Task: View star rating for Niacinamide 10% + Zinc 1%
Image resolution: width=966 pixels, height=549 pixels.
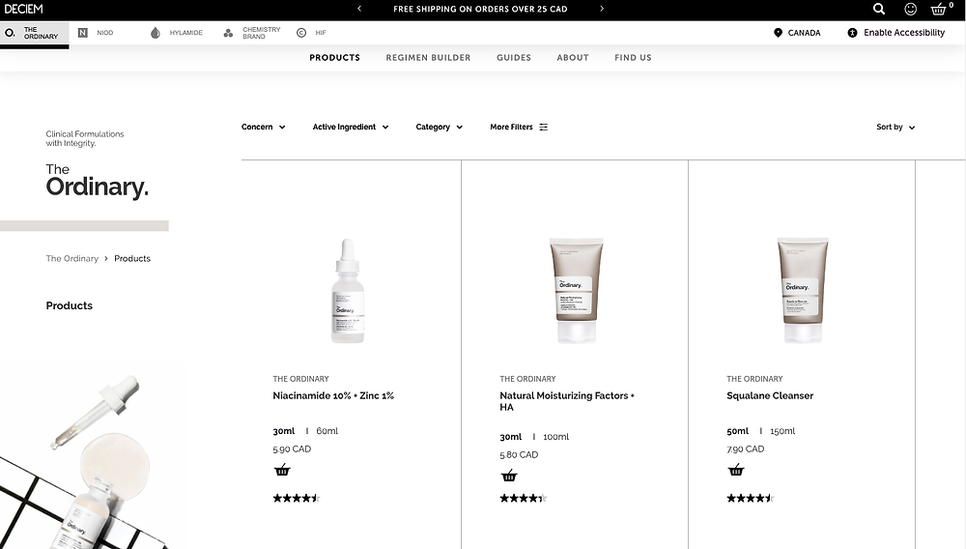Action: 297,498
